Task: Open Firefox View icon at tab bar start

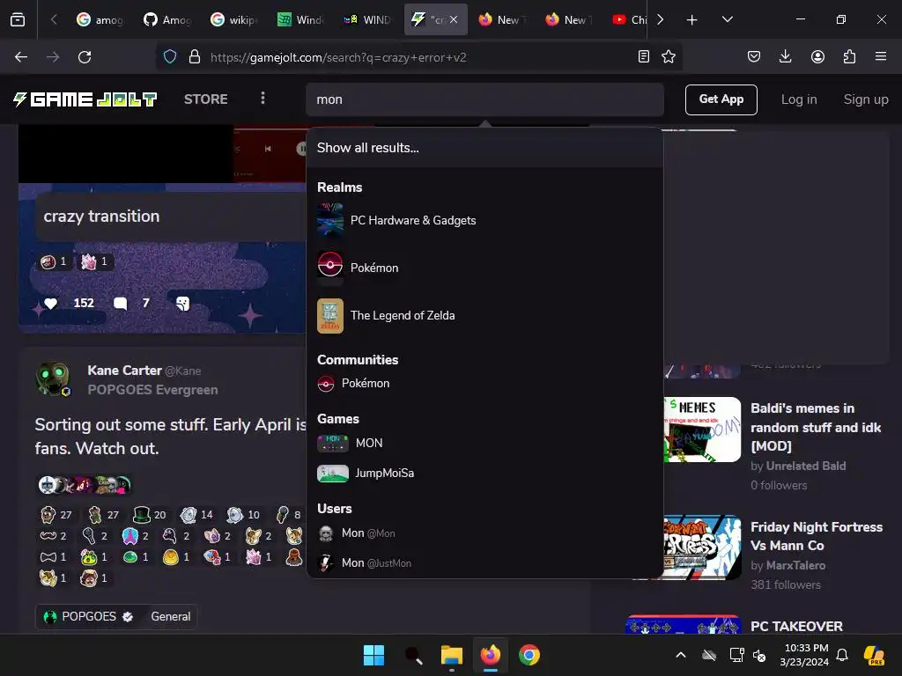Action: [18, 19]
